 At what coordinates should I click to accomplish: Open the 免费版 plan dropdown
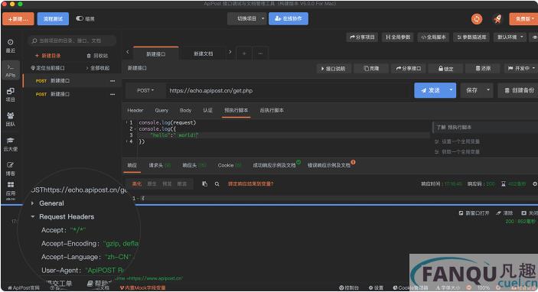point(523,19)
